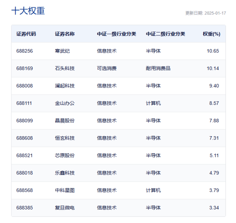Click the stock name 恒玄科技
Viewport: 236px width, 223px height.
pyautogui.click(x=65, y=138)
